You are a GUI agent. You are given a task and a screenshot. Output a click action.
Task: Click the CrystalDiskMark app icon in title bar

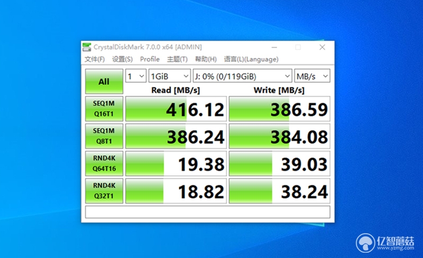pyautogui.click(x=87, y=47)
